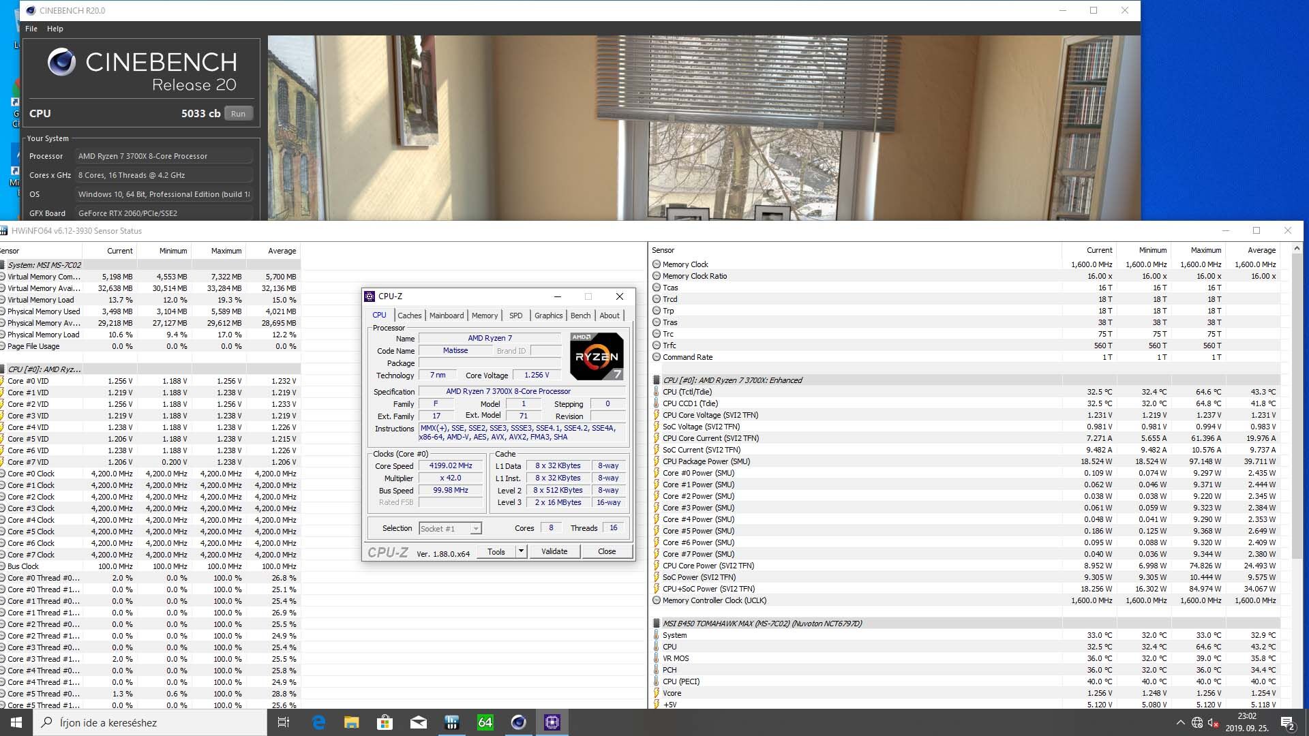This screenshot has height=736, width=1309.
Task: Open the HWiNFO taskbar icon
Action: (451, 722)
